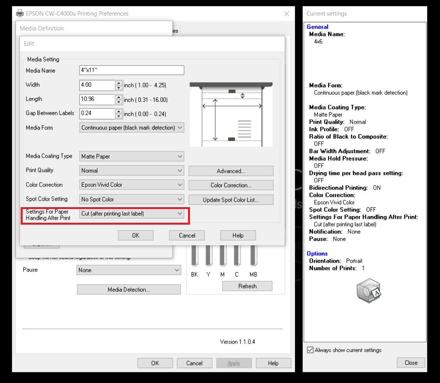The width and height of the screenshot is (440, 383).
Task: Click the Advanced... button
Action: 231,171
